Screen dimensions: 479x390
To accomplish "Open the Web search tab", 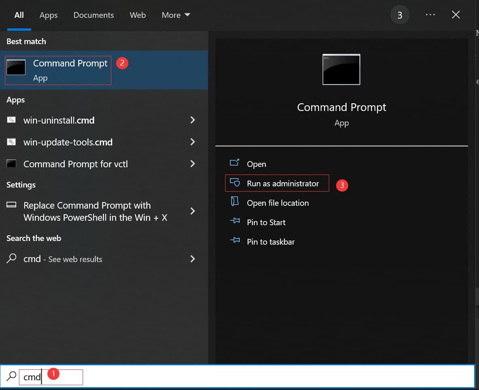I will (138, 15).
